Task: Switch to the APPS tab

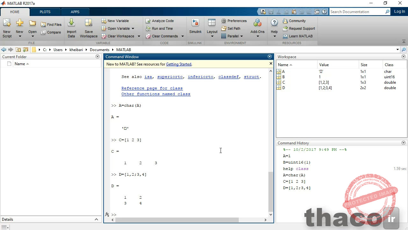Action: [75, 12]
